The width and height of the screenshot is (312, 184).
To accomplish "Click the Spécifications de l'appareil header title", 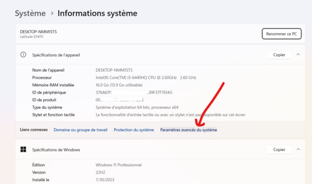I will [x=56, y=55].
